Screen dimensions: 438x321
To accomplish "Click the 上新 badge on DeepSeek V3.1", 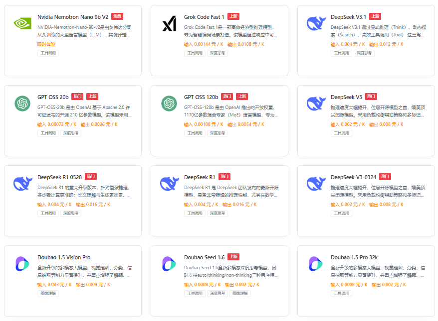I will pos(375,16).
